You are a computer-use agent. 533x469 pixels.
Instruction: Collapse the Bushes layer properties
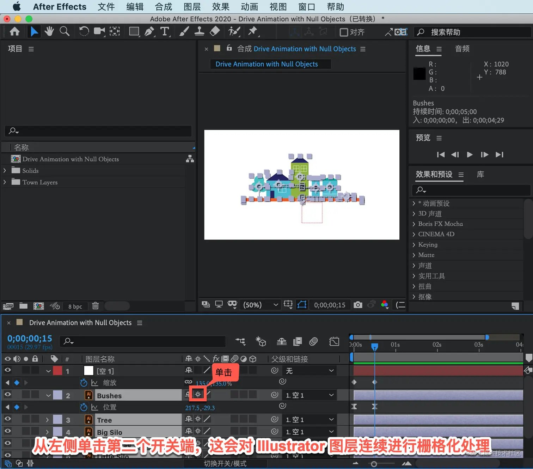tap(48, 395)
